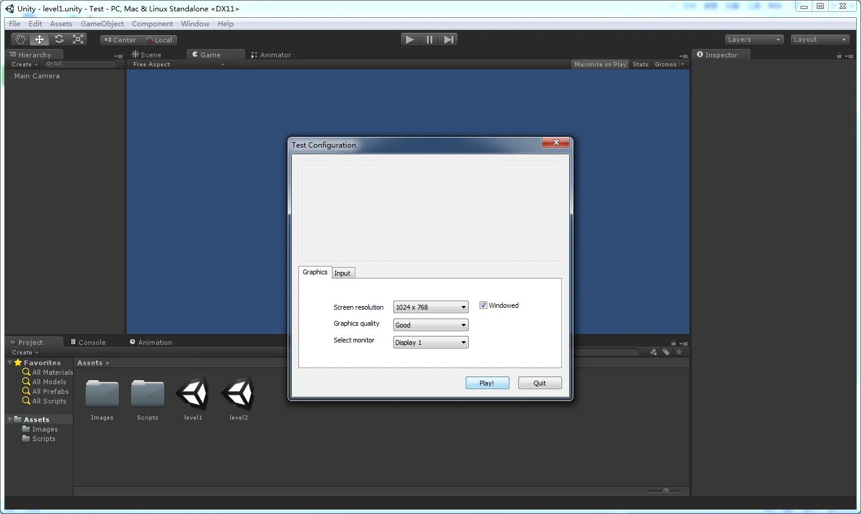Screen dimensions: 861x514
Task: Select the Scale tool
Action: click(x=78, y=39)
